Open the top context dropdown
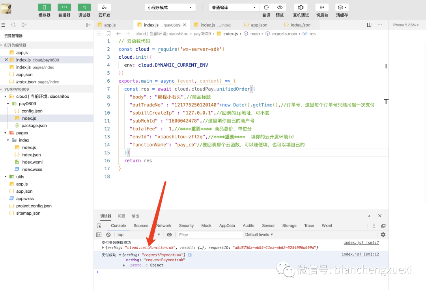Viewport: 426px width, 290px height. 138,235
